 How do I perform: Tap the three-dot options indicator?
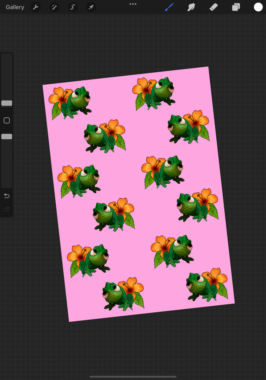(133, 4)
